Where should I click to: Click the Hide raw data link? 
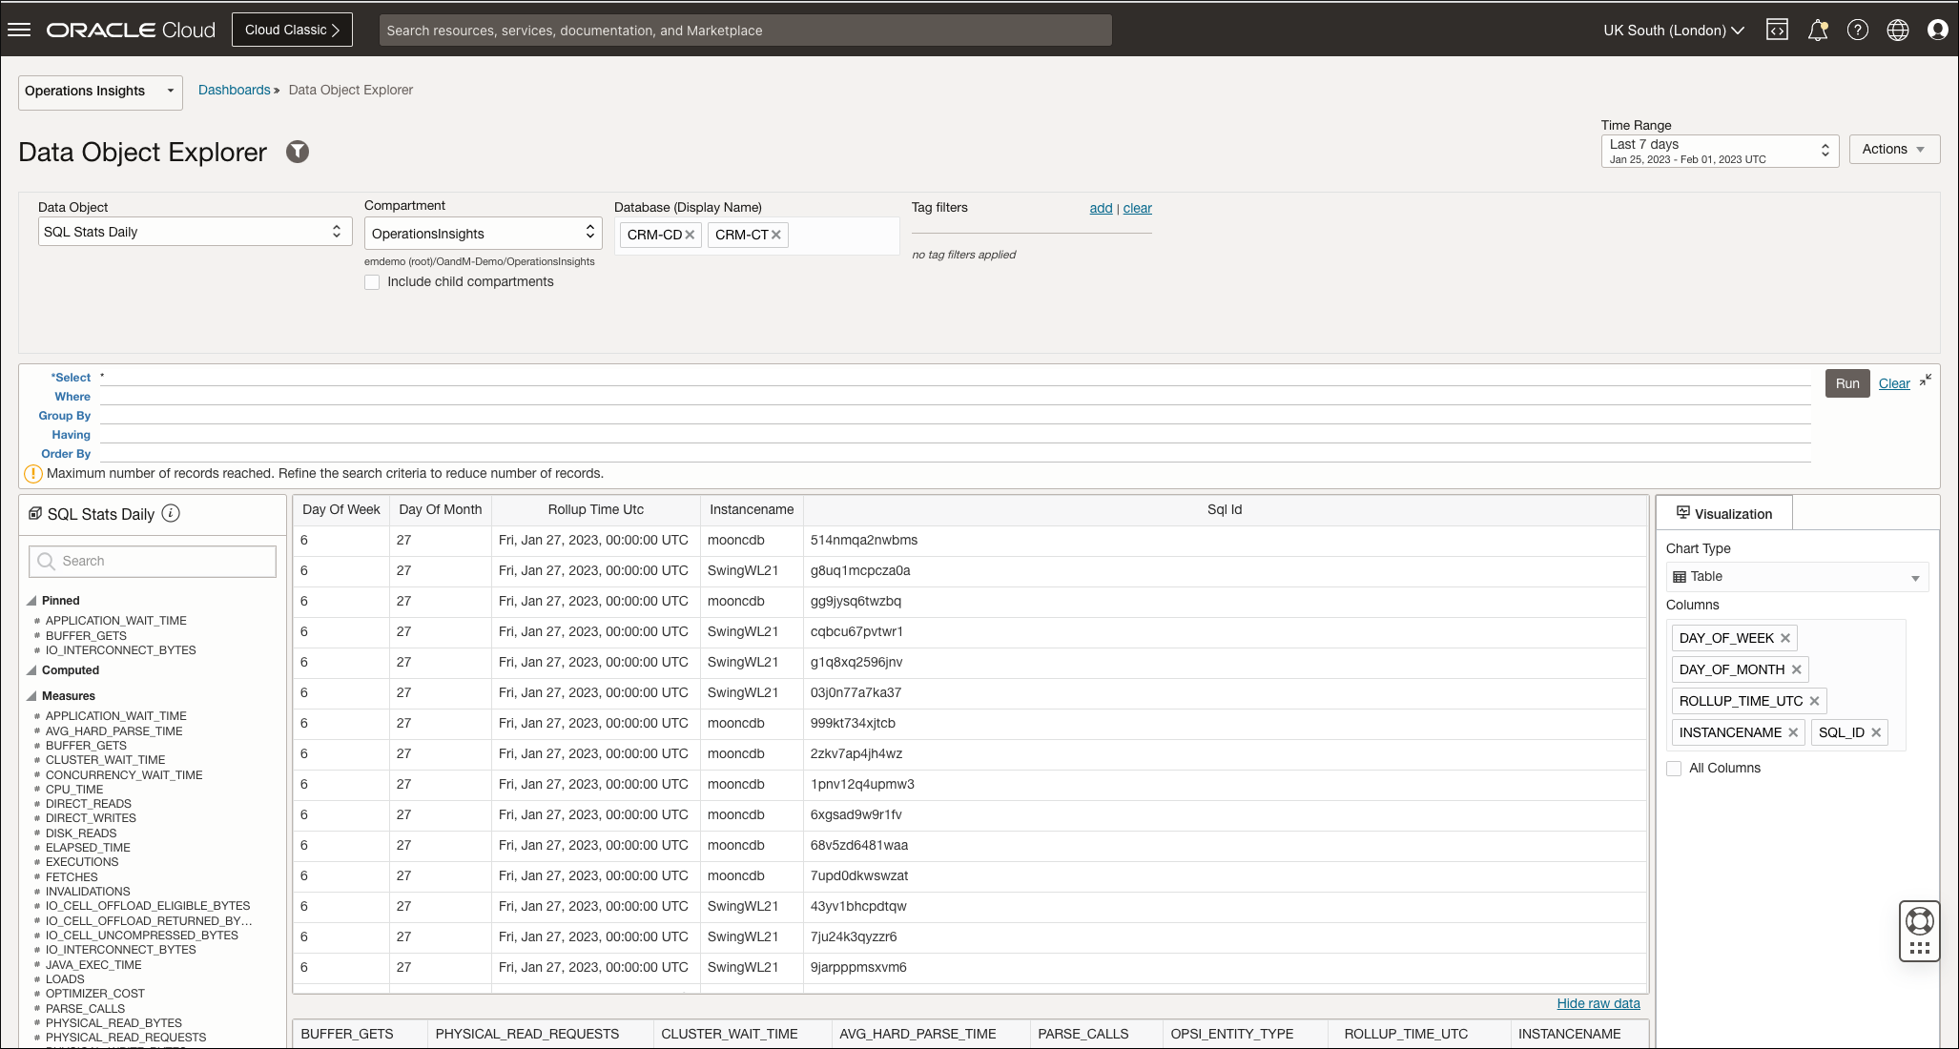(x=1598, y=1003)
